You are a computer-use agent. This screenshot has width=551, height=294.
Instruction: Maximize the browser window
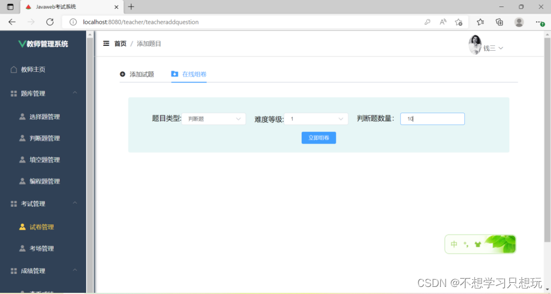pos(521,6)
